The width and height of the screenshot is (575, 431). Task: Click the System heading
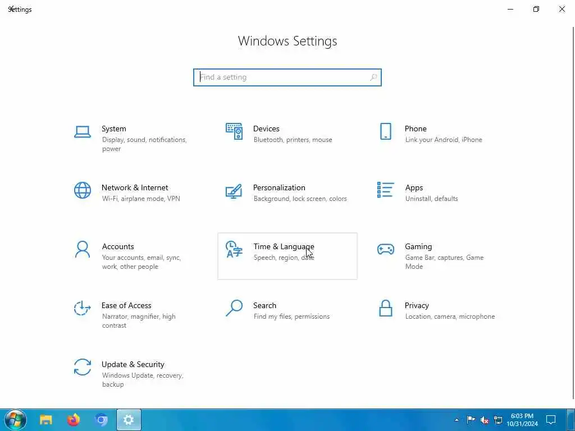pos(113,129)
